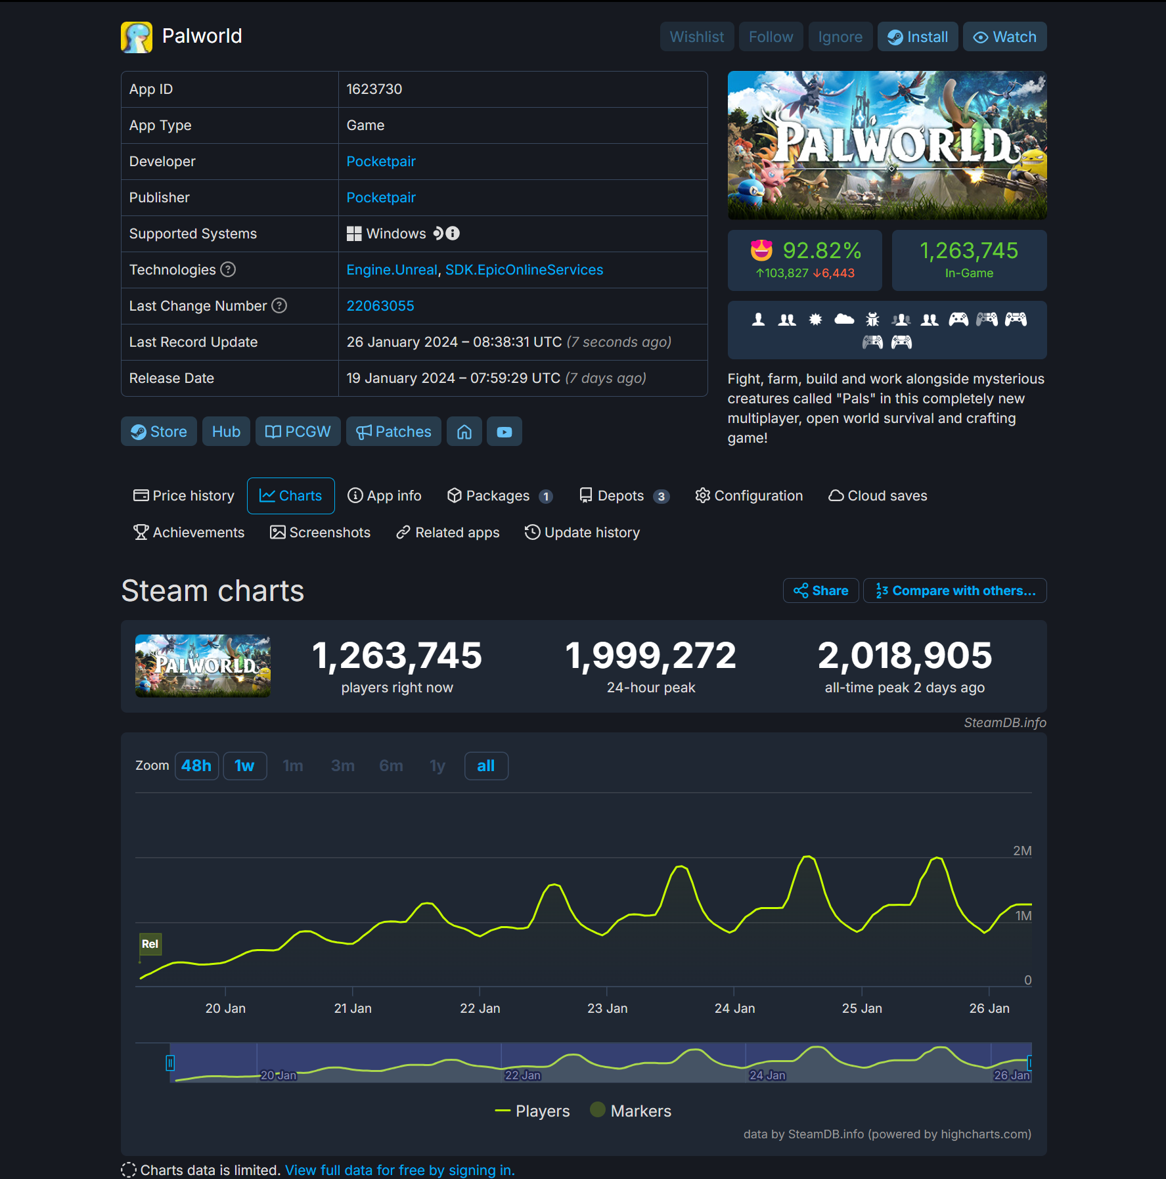1166x1179 pixels.
Task: Click the Palworld app icon beside the title
Action: (x=137, y=37)
